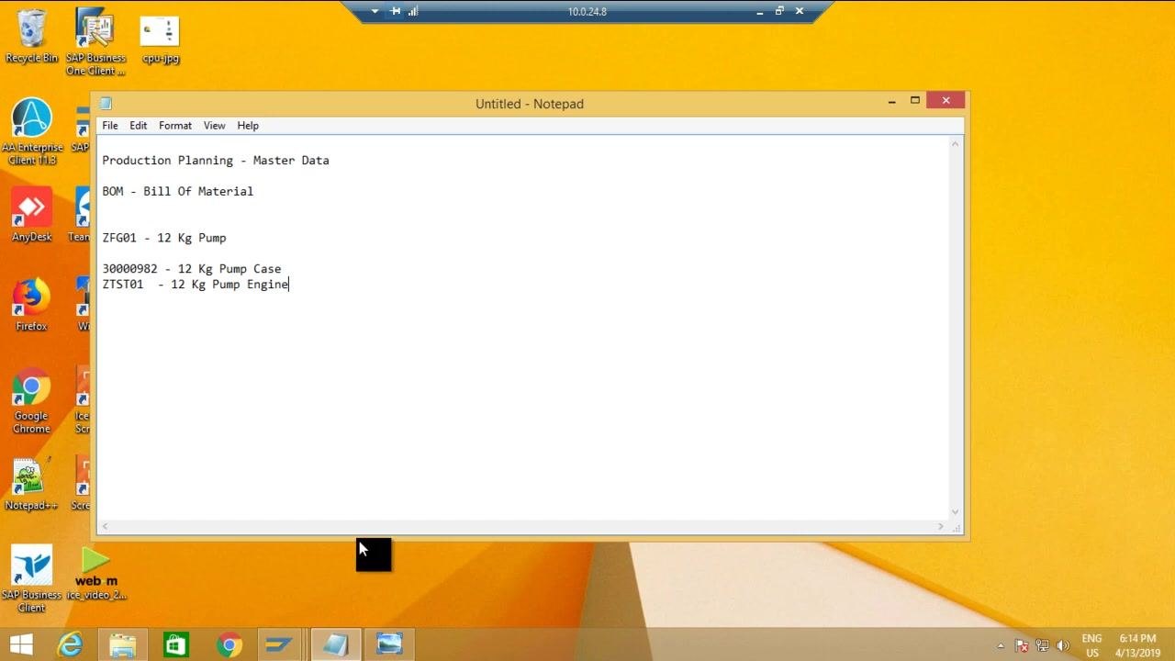The height and width of the screenshot is (661, 1175).
Task: Switch ENG US input language indicator
Action: tap(1091, 645)
